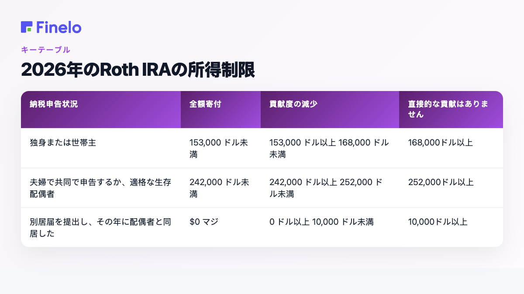Click the Finelo logo icon
Image resolution: width=524 pixels, height=294 pixels.
(27, 27)
